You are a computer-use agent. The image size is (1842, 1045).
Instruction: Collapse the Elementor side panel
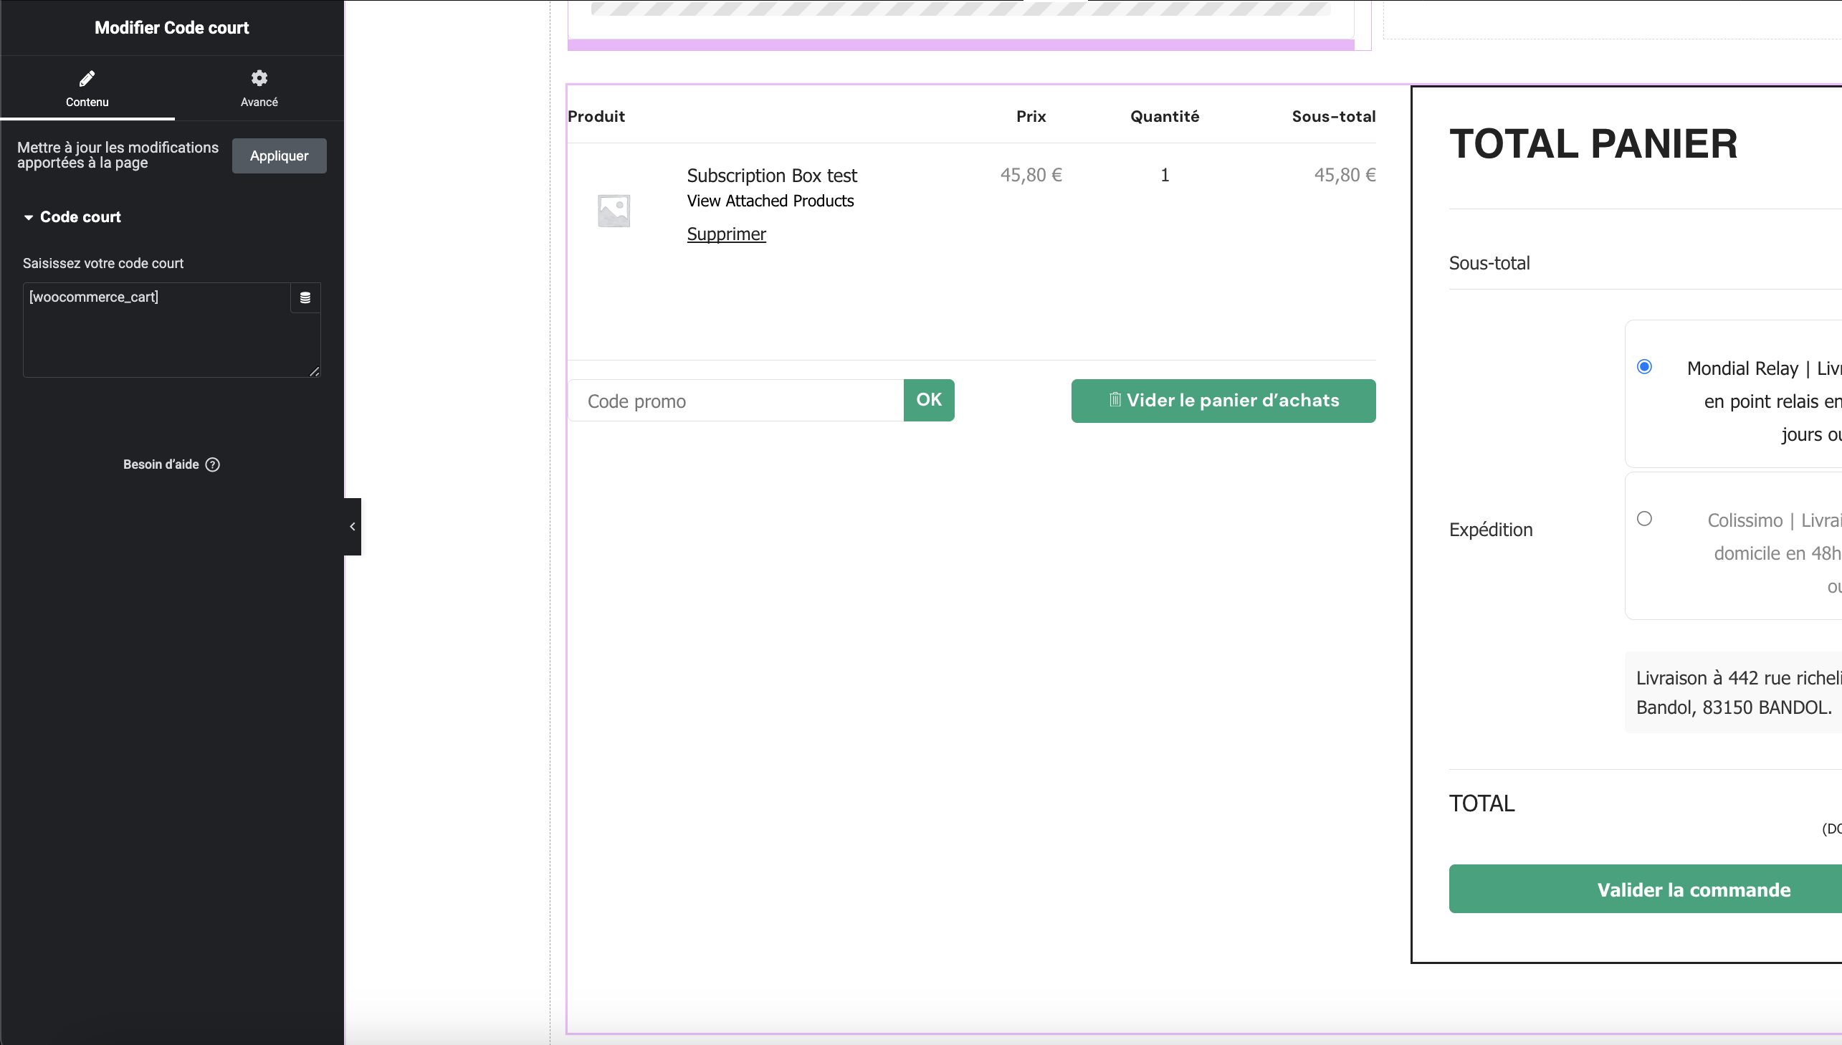353,526
